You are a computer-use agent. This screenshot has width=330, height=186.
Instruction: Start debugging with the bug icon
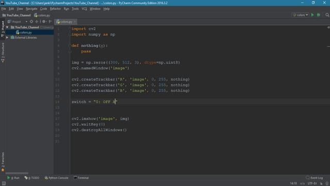click(319, 15)
